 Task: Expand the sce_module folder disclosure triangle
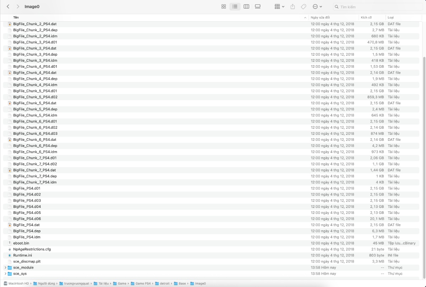point(5,267)
